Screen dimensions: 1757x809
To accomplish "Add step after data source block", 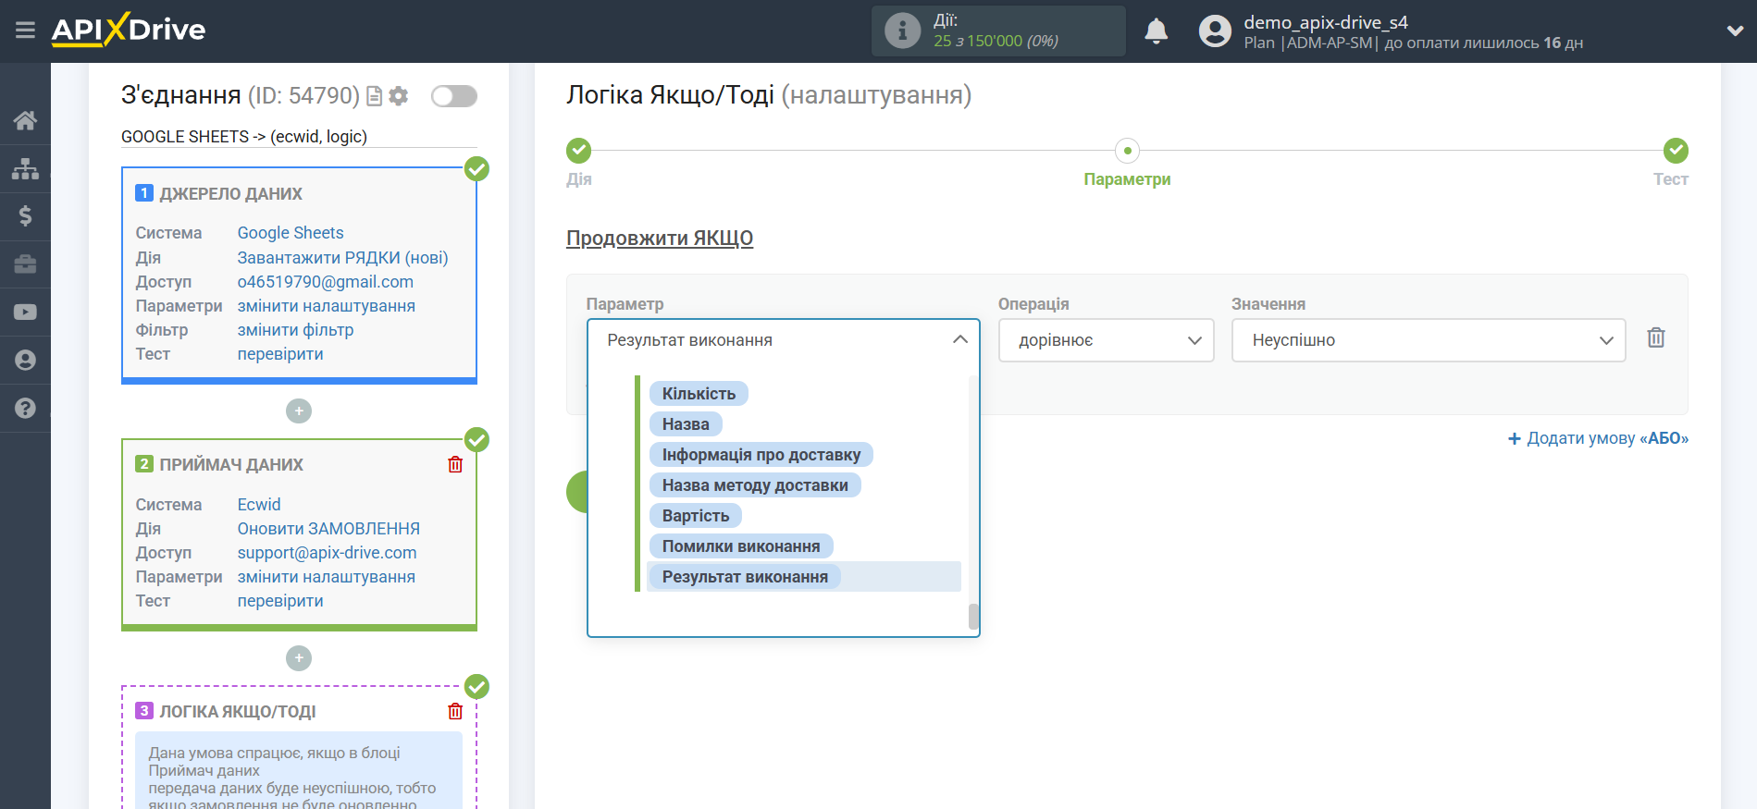I will pyautogui.click(x=299, y=411).
